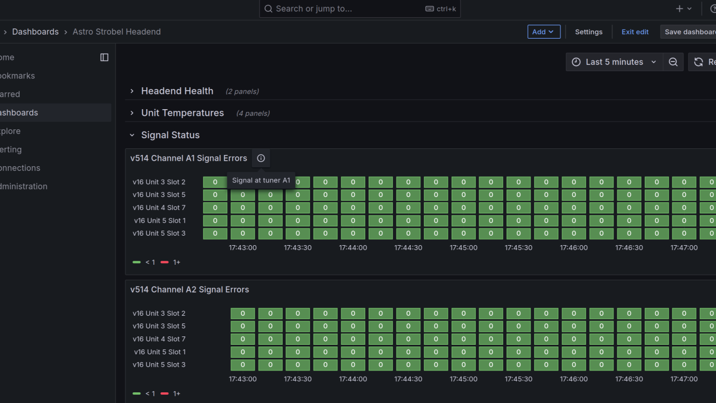This screenshot has height=403, width=716.
Task: Click the A1 panel info icon
Action: (x=261, y=158)
